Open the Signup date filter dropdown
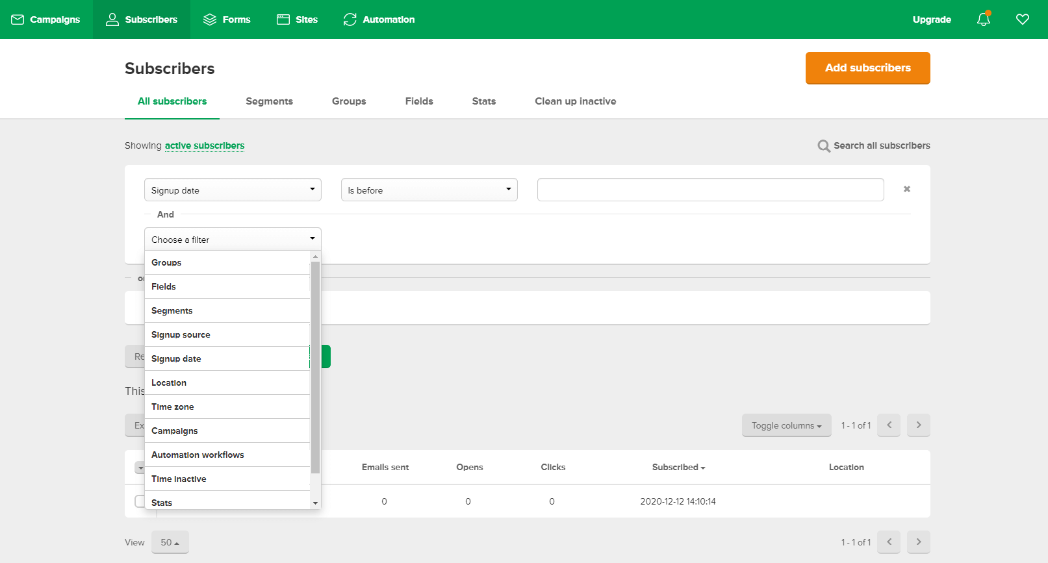This screenshot has width=1048, height=563. point(233,190)
